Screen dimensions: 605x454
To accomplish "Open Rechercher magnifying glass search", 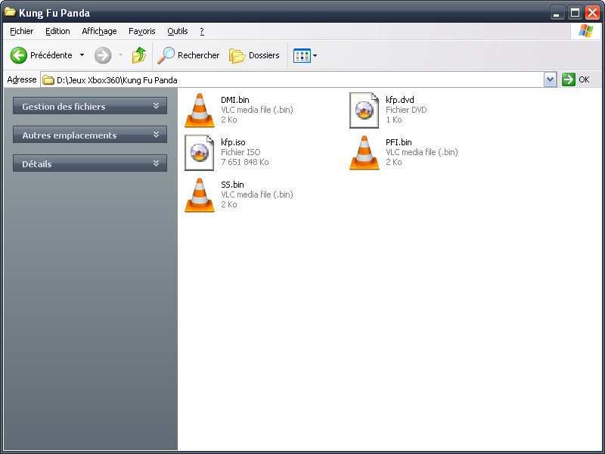I will pos(166,55).
